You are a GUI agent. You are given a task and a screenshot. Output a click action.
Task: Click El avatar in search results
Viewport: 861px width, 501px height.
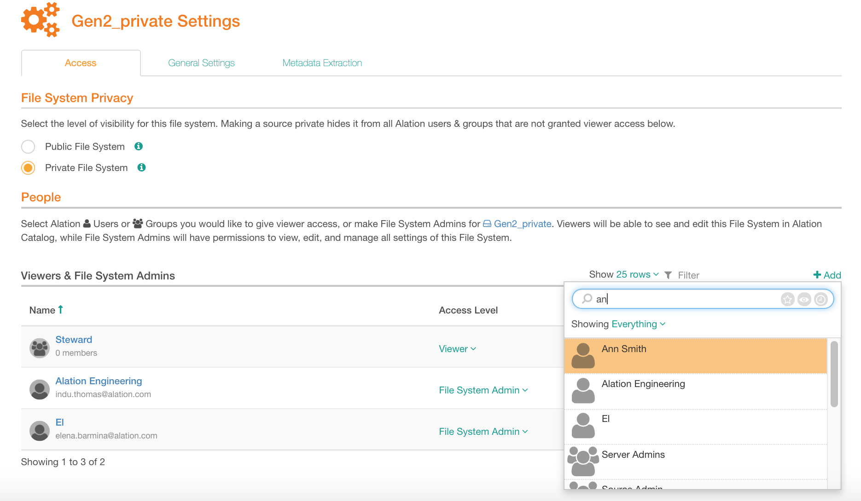click(x=583, y=425)
